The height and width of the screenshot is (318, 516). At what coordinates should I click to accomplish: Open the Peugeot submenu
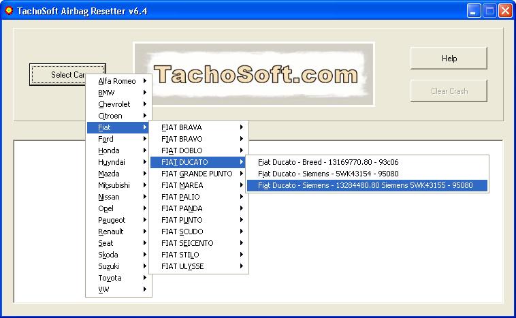point(118,220)
